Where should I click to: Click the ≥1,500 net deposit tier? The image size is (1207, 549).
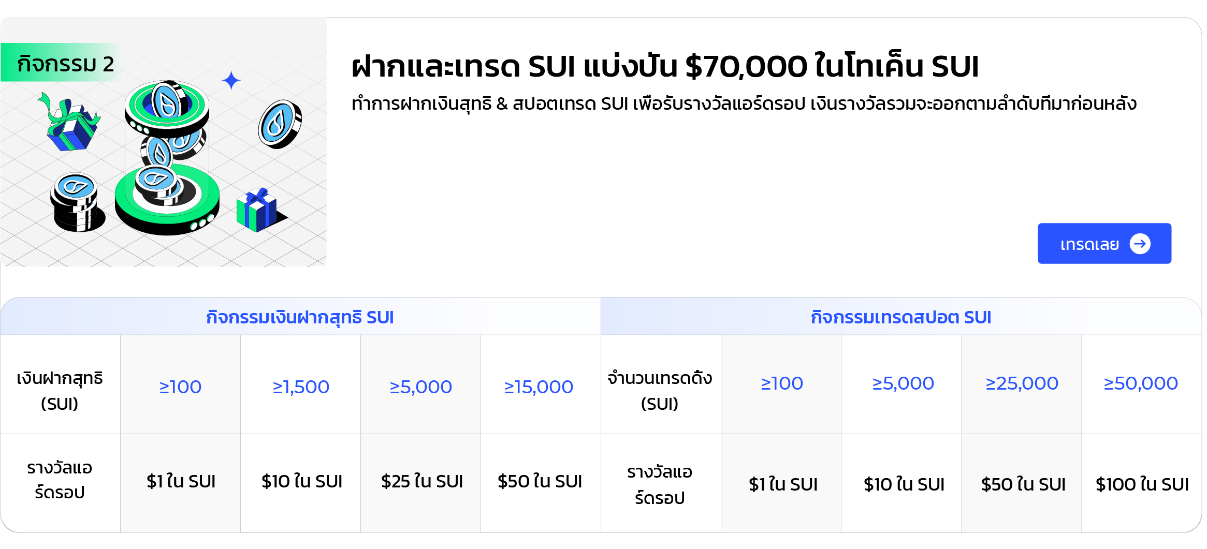pyautogui.click(x=301, y=387)
